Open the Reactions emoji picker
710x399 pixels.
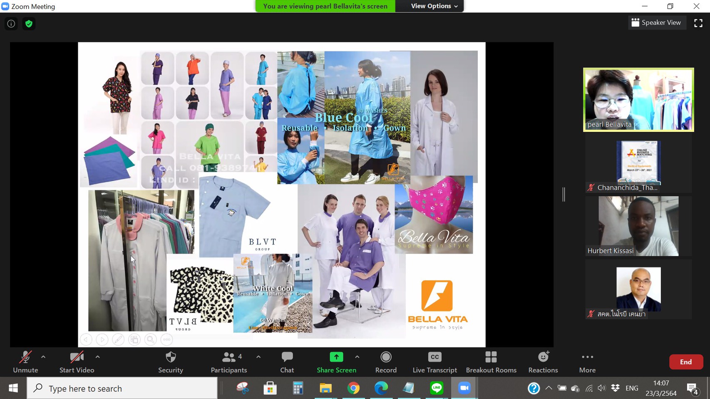(x=543, y=362)
